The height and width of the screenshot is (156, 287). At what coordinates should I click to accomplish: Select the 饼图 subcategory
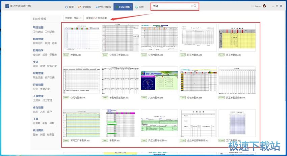(43, 135)
